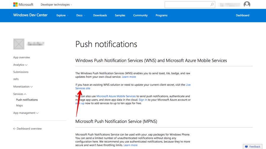Expand the Analytics sidebar section
The height and width of the screenshot is (149, 266).
coord(20,65)
